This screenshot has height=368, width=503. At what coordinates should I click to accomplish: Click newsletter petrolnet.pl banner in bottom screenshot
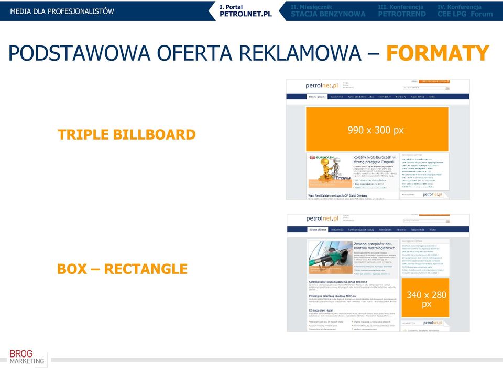(425, 323)
